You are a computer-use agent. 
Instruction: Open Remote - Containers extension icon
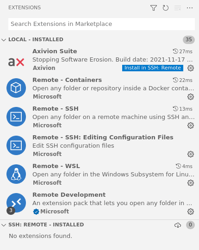point(16,88)
